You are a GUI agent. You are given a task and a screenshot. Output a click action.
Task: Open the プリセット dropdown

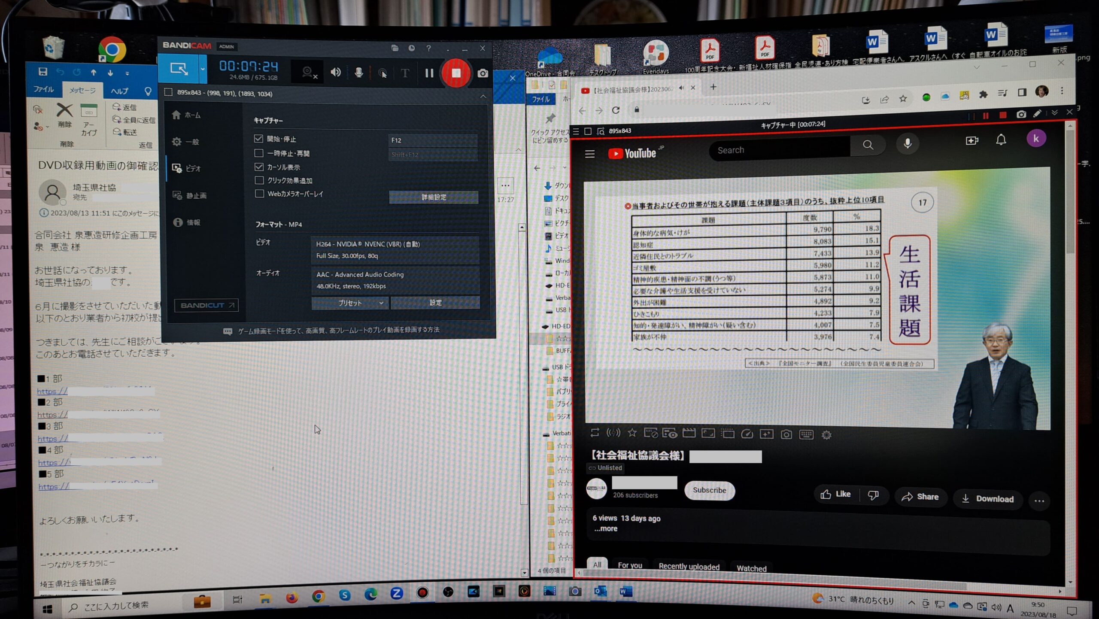pos(350,303)
